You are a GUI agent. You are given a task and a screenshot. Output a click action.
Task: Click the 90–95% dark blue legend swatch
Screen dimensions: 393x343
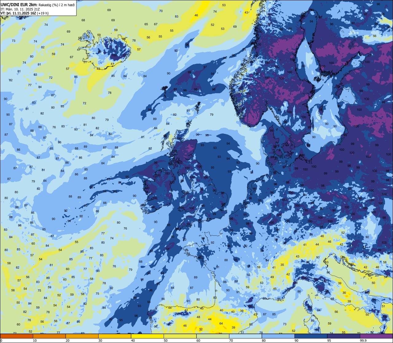coord(311,336)
